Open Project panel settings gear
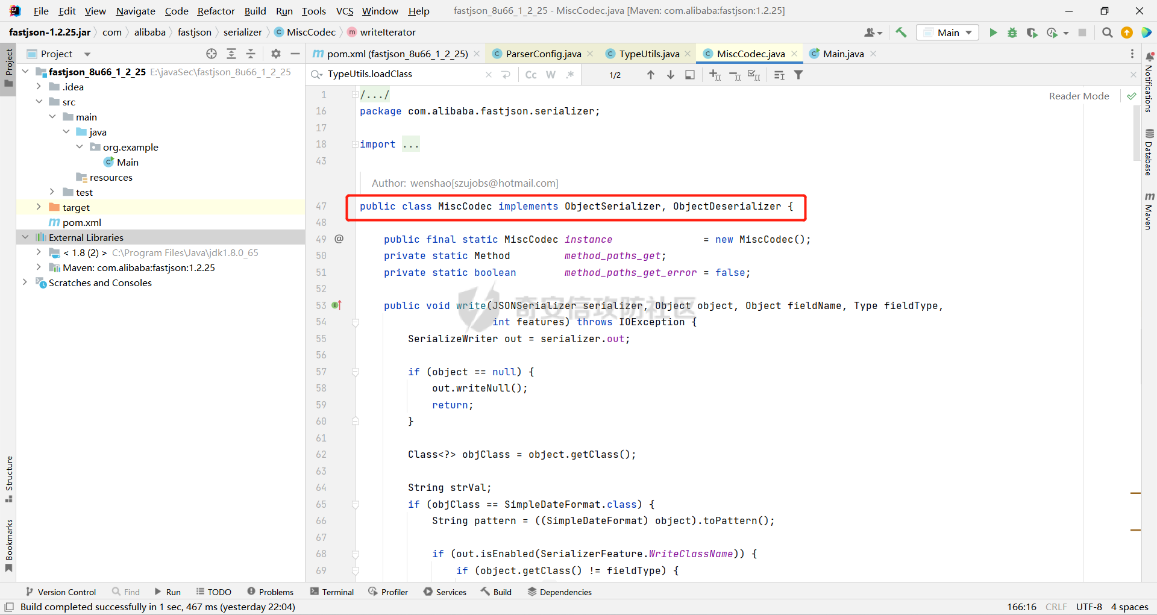This screenshot has width=1157, height=615. coord(276,54)
